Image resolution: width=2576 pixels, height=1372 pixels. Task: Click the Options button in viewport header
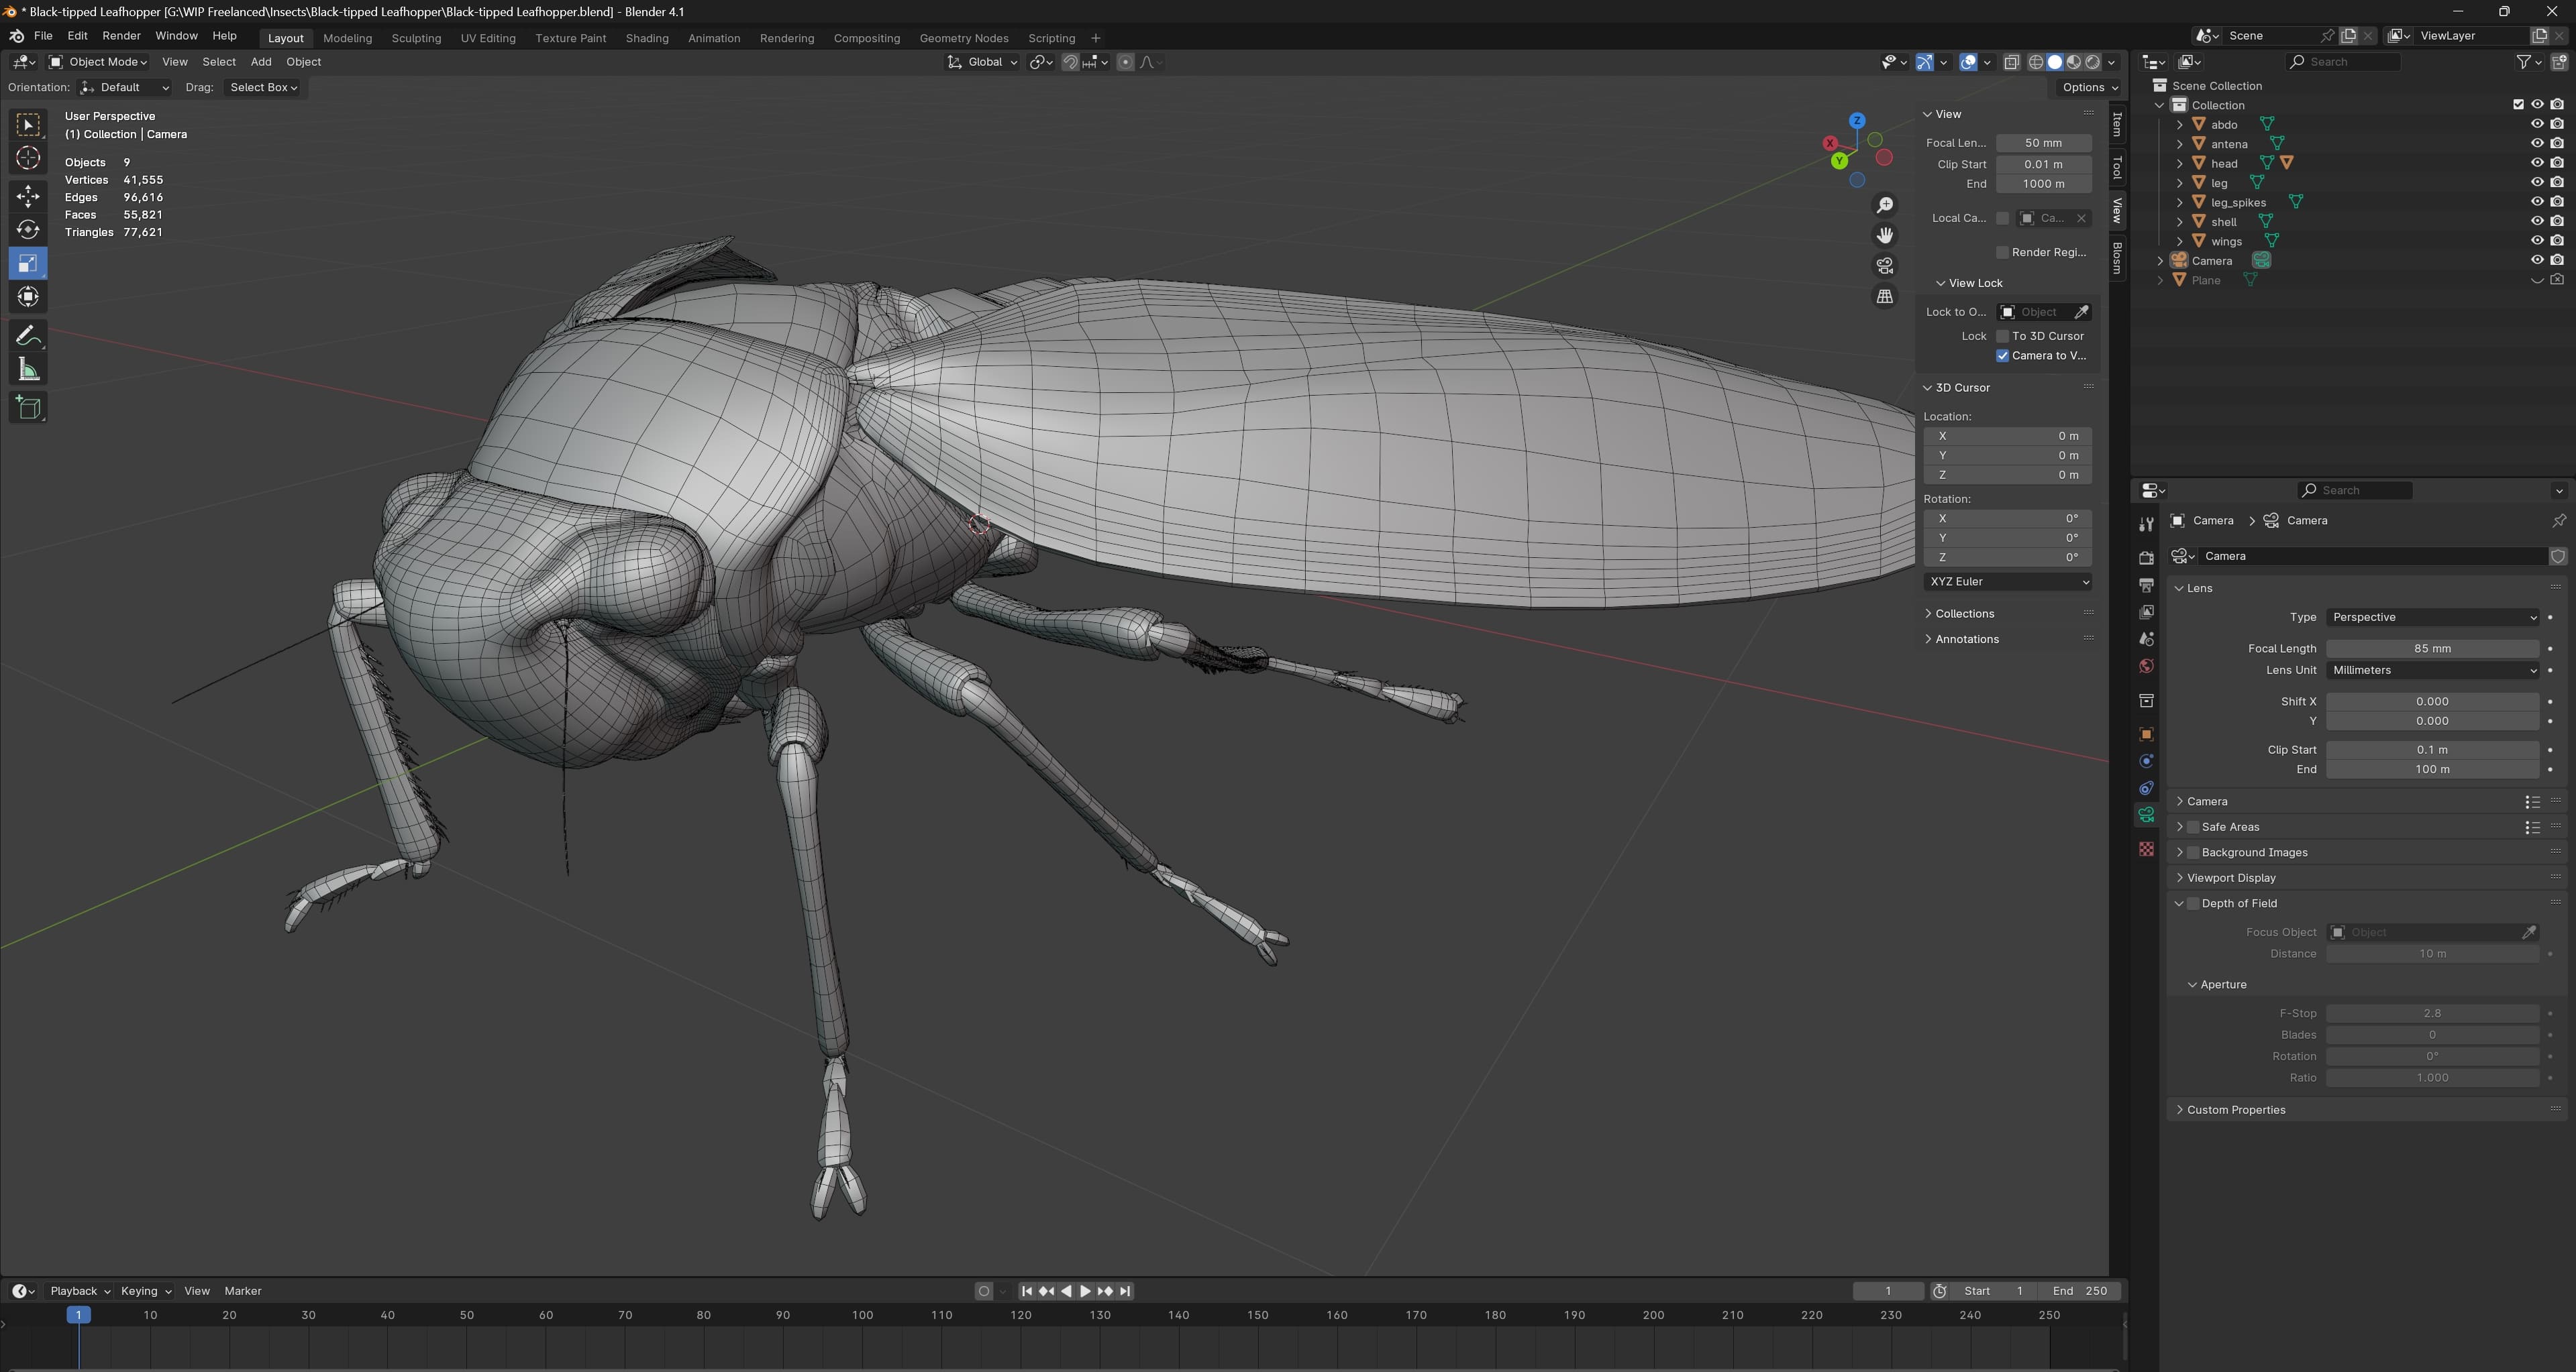[x=2089, y=87]
